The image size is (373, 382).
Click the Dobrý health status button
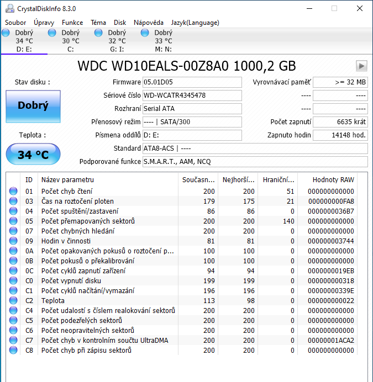pos(33,106)
